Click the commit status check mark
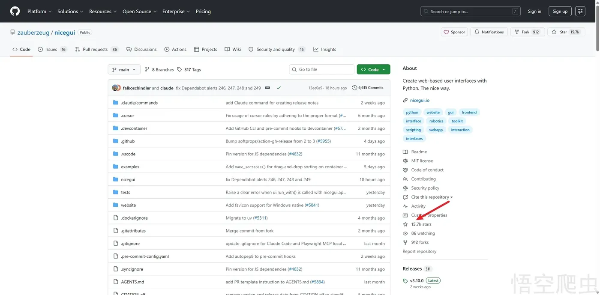Image resolution: width=600 pixels, height=295 pixels. tap(279, 88)
